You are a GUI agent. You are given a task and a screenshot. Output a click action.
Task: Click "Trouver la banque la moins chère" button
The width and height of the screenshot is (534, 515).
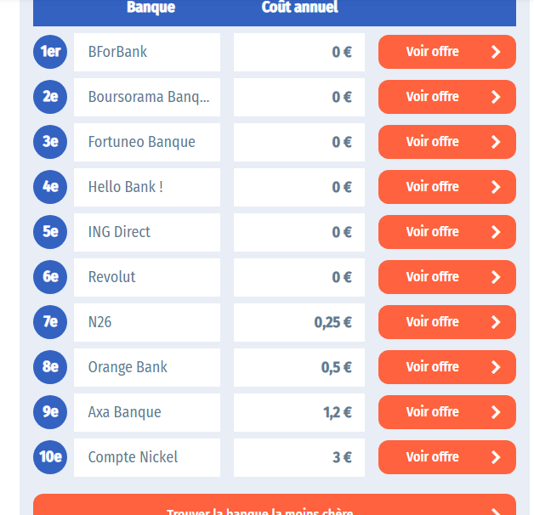pos(274,507)
